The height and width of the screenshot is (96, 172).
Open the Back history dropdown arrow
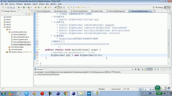pos(84,7)
